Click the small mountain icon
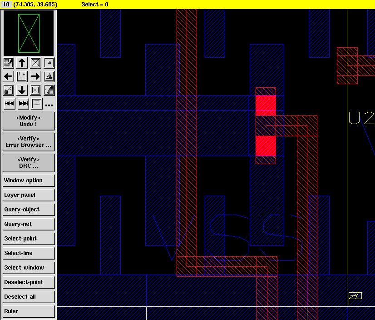375x320 pixels. click(49, 63)
